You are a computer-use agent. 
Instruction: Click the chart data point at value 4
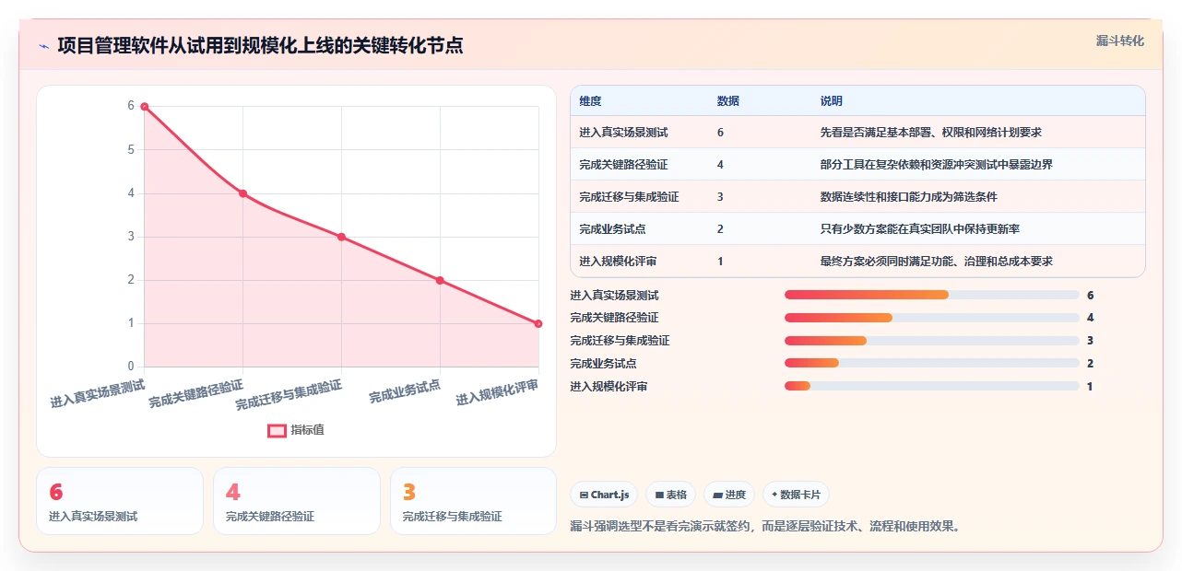point(242,193)
